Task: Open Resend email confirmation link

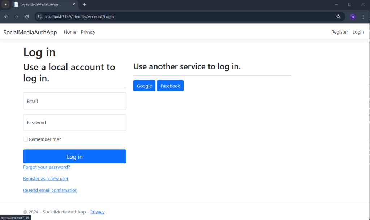Action: [50, 190]
